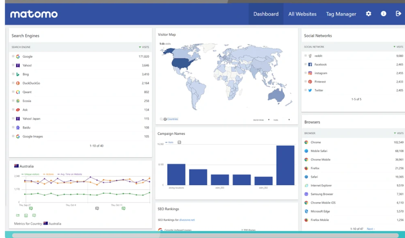Expand the Facebook row
This screenshot has height=238, width=405.
(305, 64)
